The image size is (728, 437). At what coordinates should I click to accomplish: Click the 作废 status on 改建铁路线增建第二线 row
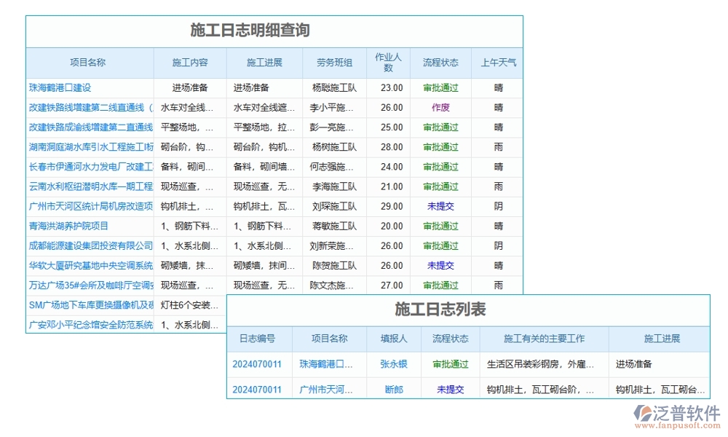[x=440, y=107]
